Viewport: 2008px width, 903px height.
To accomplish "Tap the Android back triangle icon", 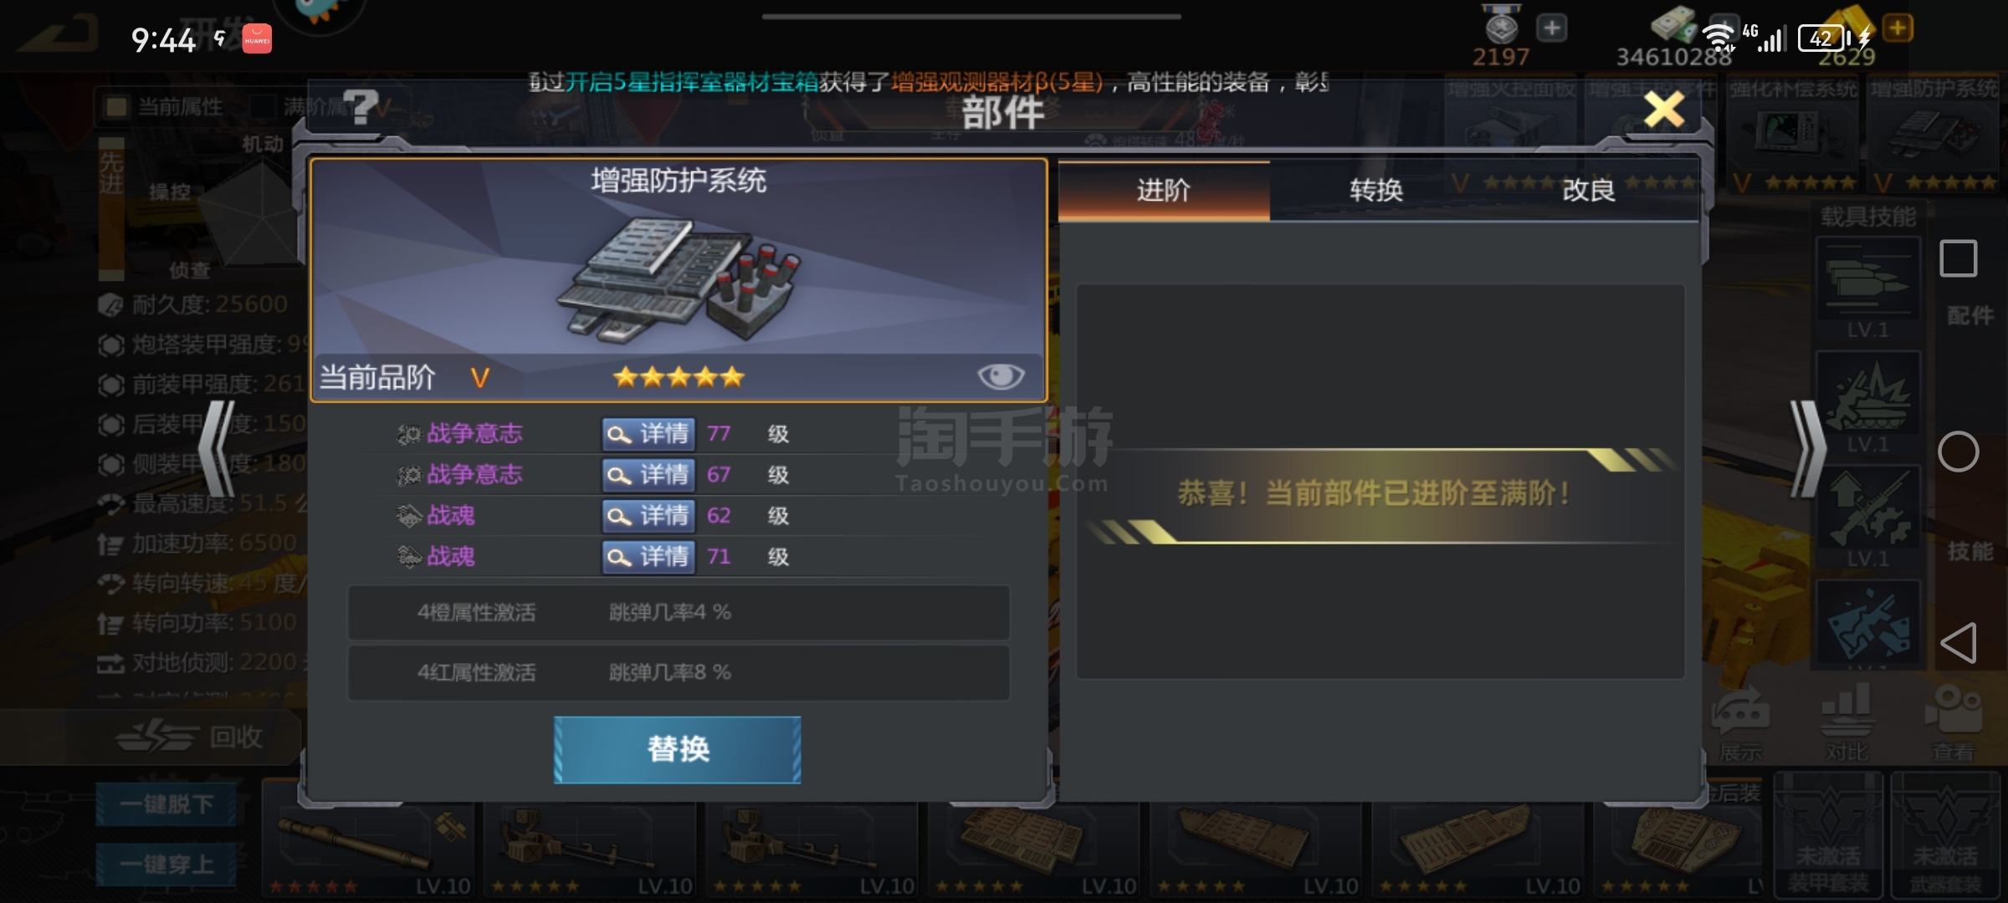I will 1959,643.
